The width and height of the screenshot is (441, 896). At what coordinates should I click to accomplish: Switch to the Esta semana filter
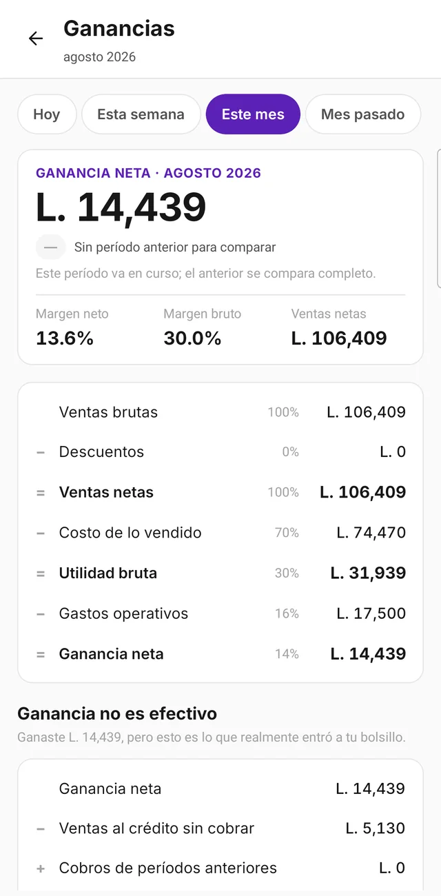[141, 114]
